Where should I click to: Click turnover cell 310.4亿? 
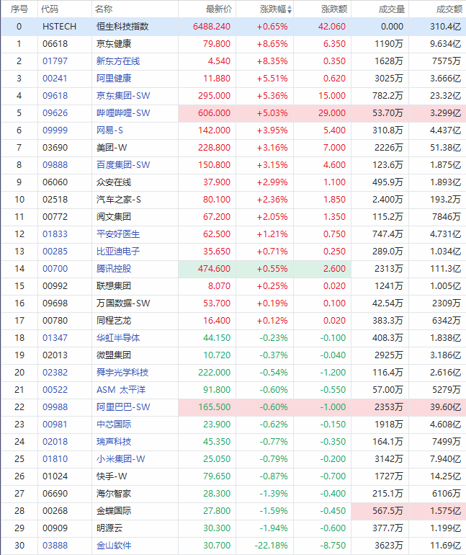point(446,27)
